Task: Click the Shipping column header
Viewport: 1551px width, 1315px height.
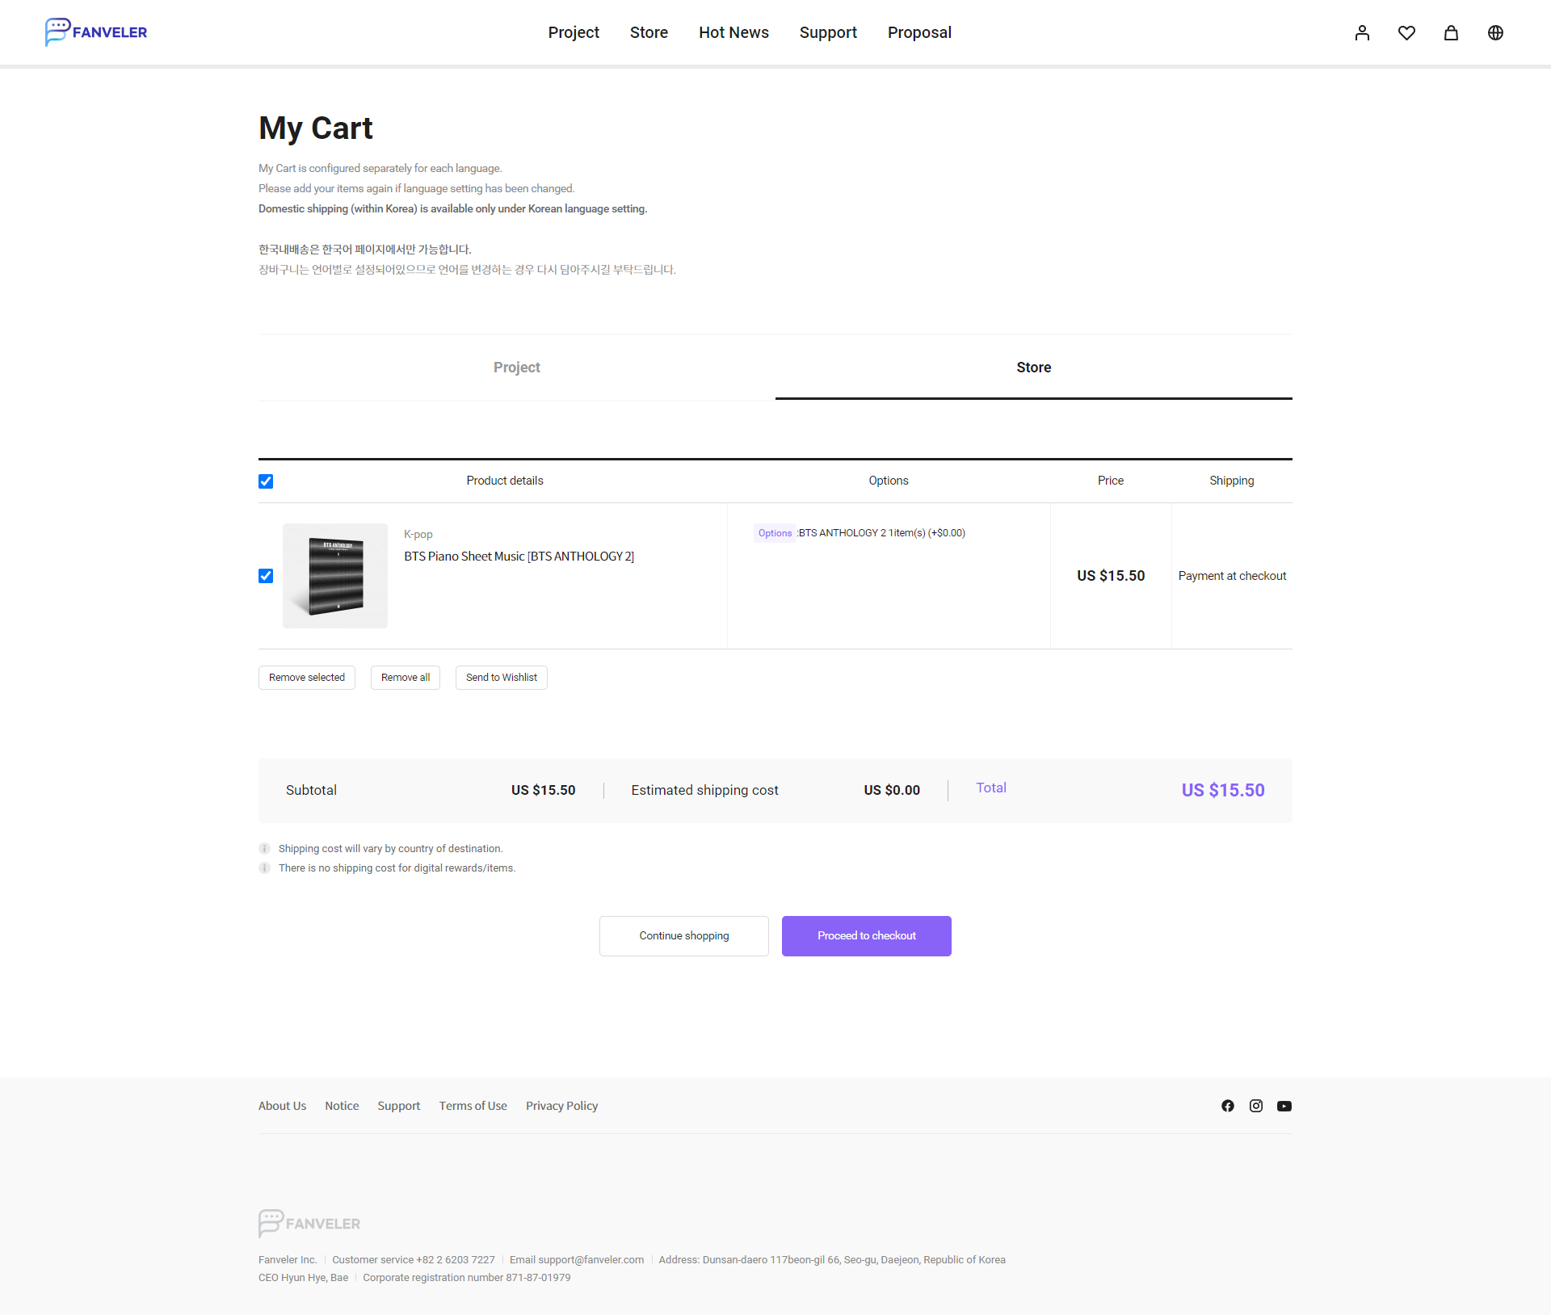Action: (x=1232, y=481)
